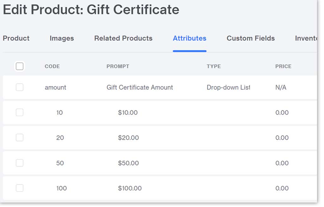
Task: Select the 'amount' code cell
Action: 55,87
